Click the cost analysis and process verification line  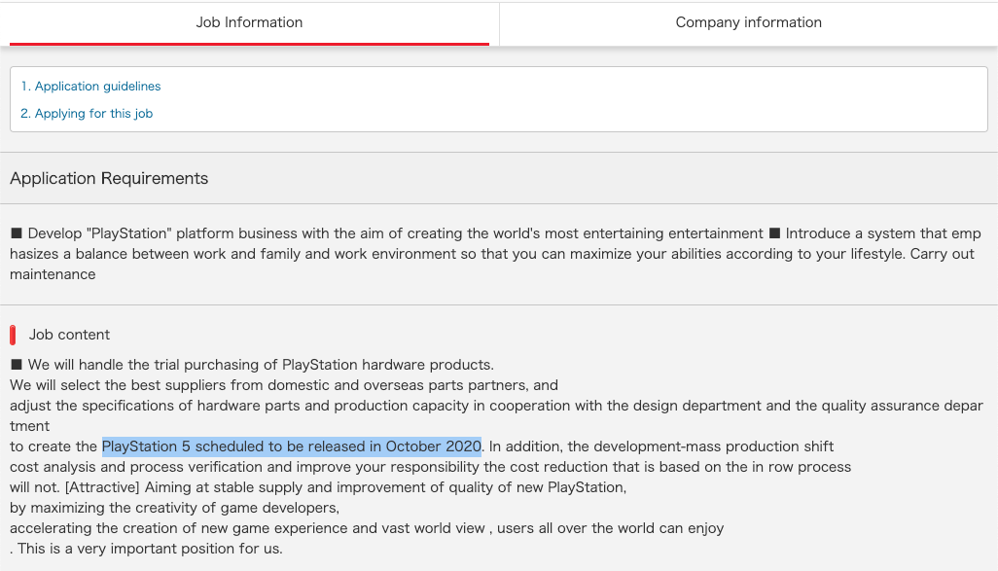click(x=430, y=467)
